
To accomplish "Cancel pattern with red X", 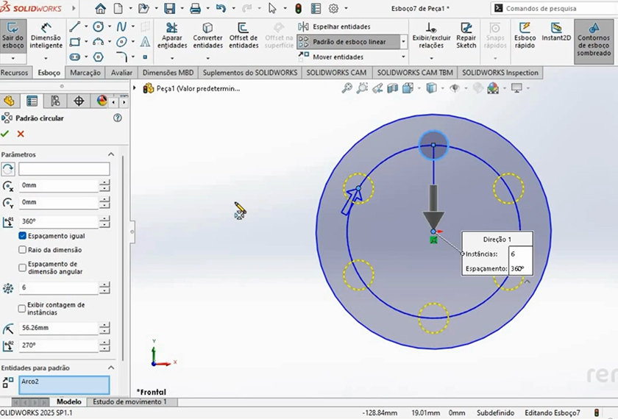I will (x=21, y=134).
